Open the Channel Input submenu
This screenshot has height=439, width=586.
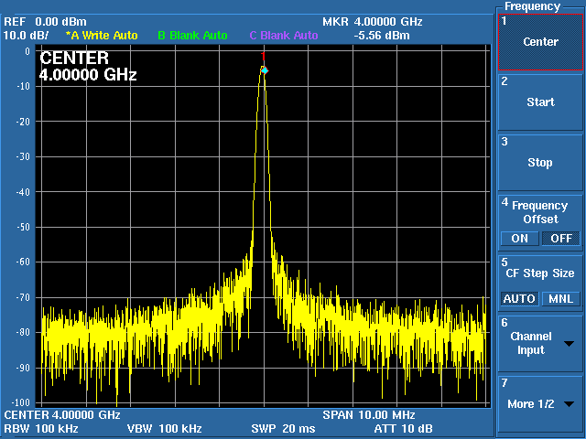click(540, 343)
